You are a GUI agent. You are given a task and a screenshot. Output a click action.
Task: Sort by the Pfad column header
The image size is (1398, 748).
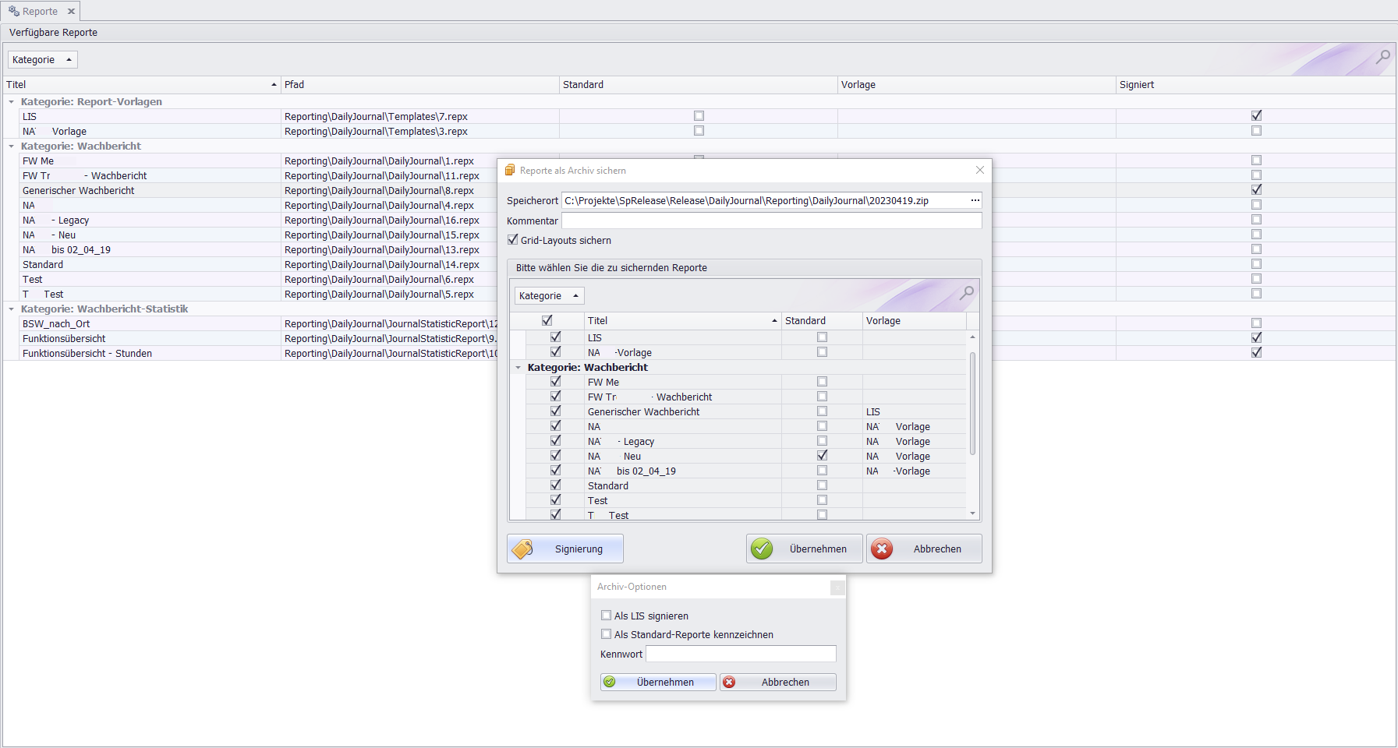(419, 85)
